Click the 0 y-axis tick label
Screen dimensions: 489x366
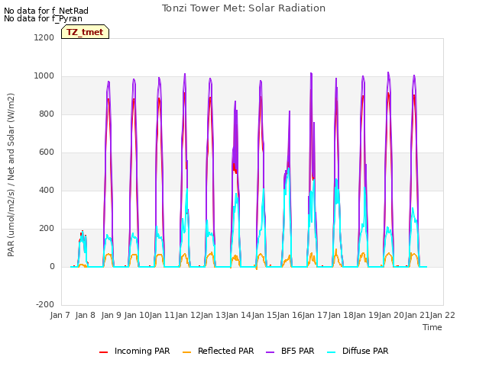click(52, 266)
